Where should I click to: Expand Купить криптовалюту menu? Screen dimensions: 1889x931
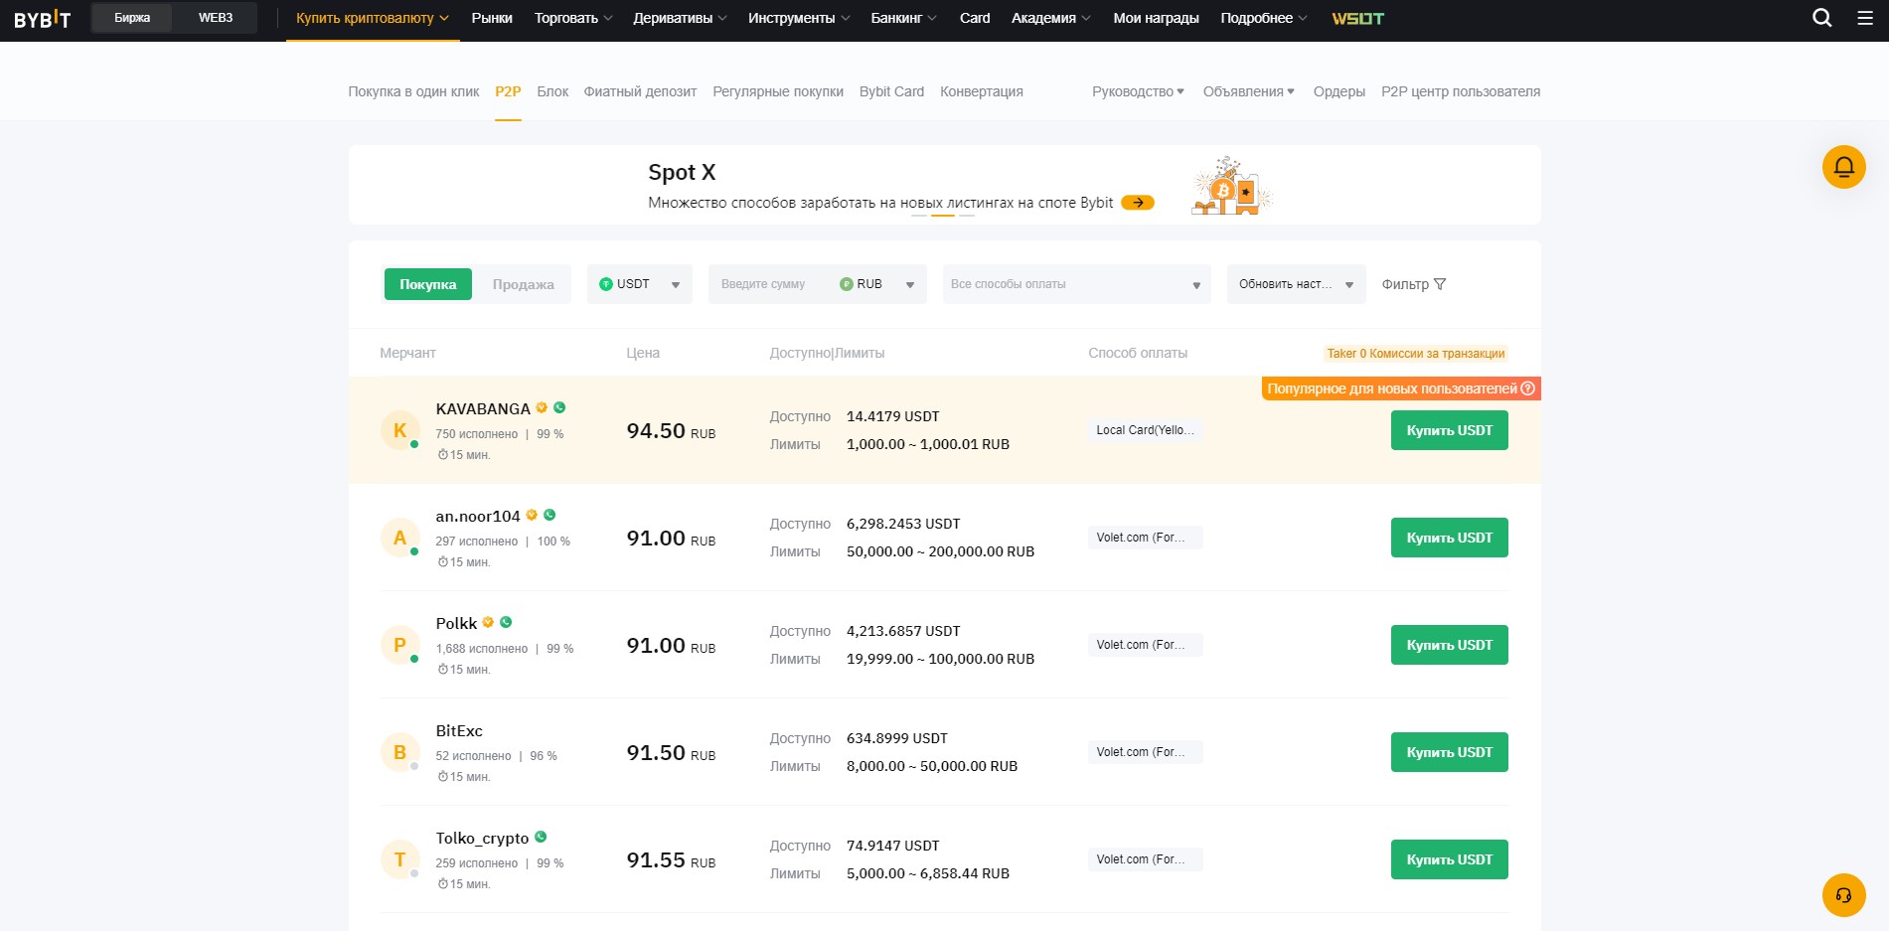tap(373, 19)
